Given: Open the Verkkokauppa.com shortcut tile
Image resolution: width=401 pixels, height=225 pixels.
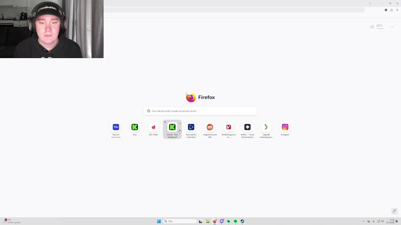Looking at the screenshot, I should click(x=229, y=130).
